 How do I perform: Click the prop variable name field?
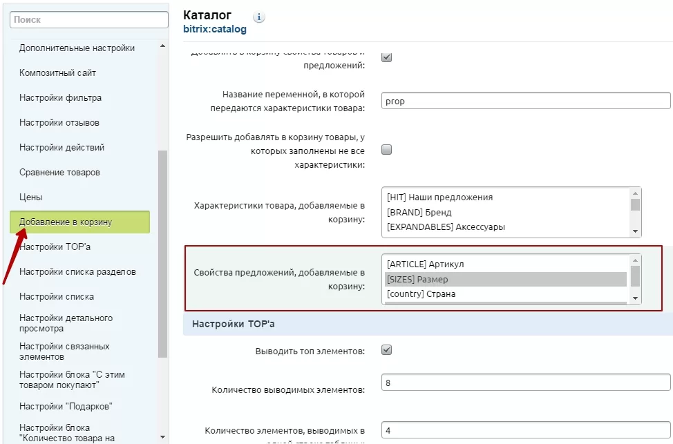pos(526,101)
